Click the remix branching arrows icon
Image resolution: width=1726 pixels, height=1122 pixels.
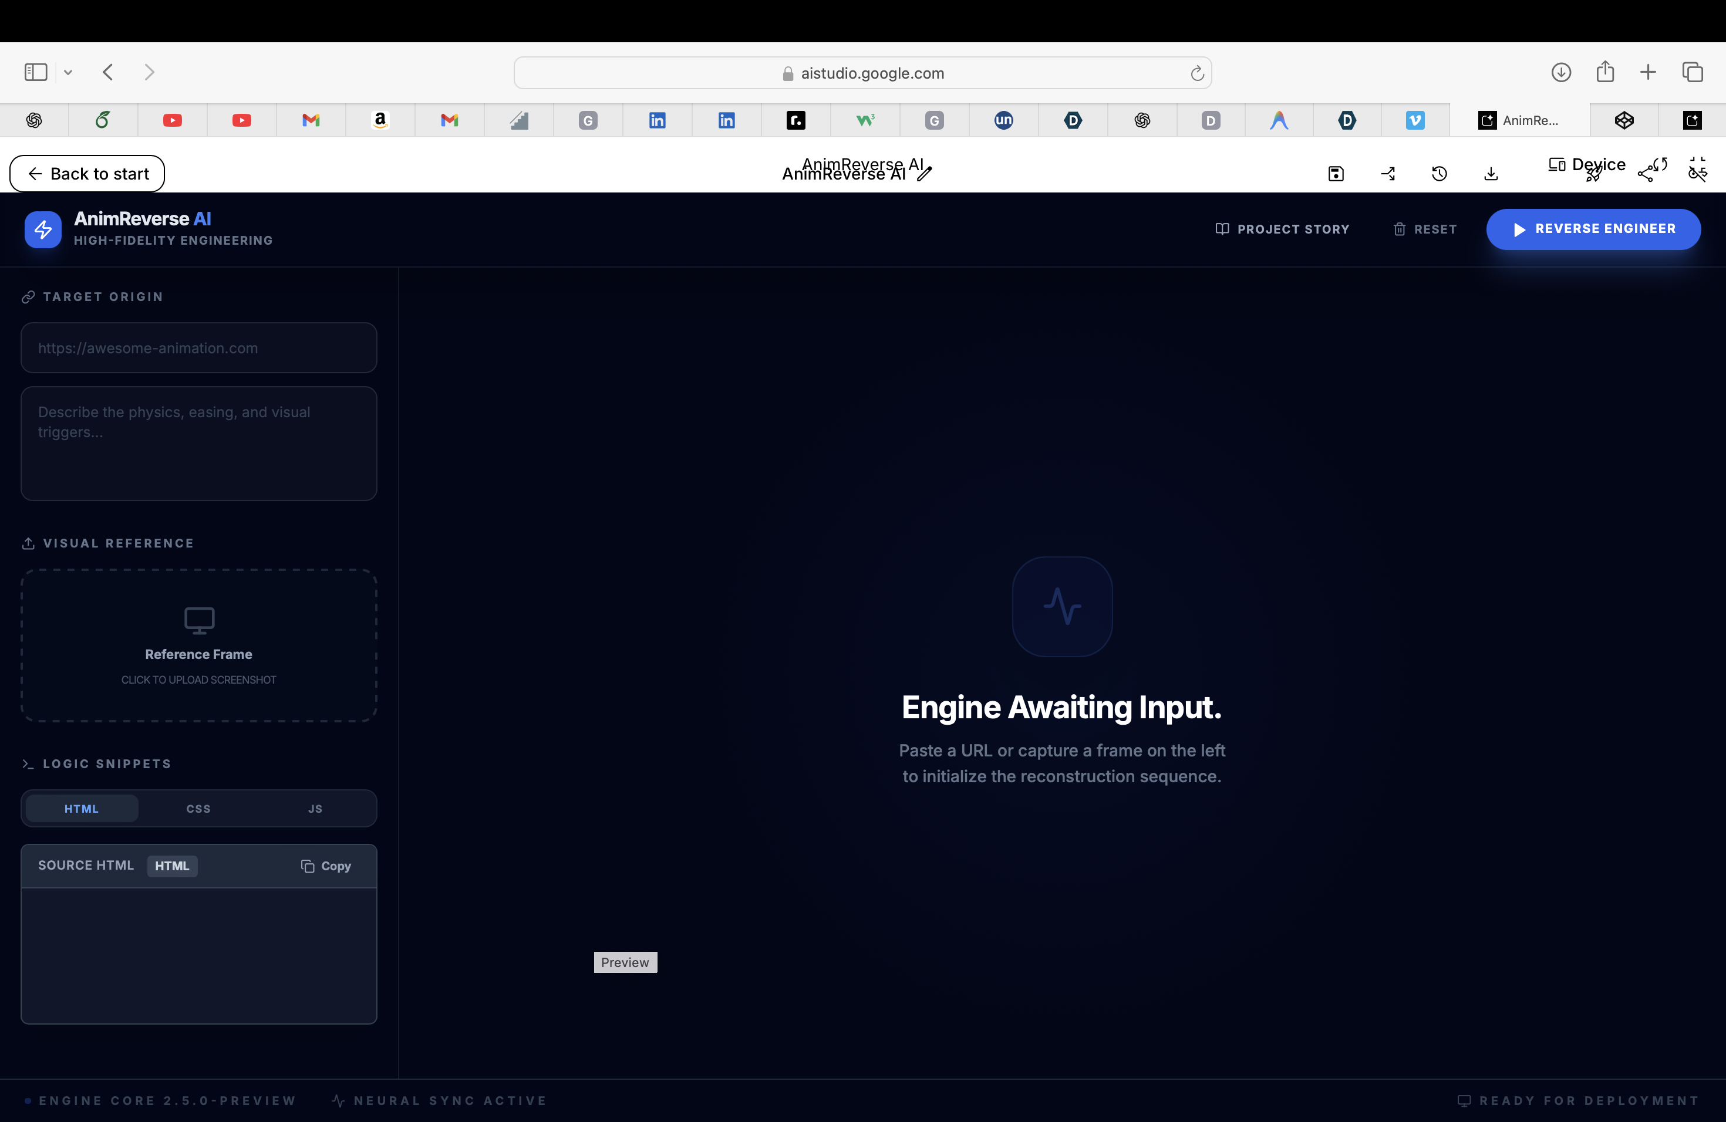(1388, 174)
